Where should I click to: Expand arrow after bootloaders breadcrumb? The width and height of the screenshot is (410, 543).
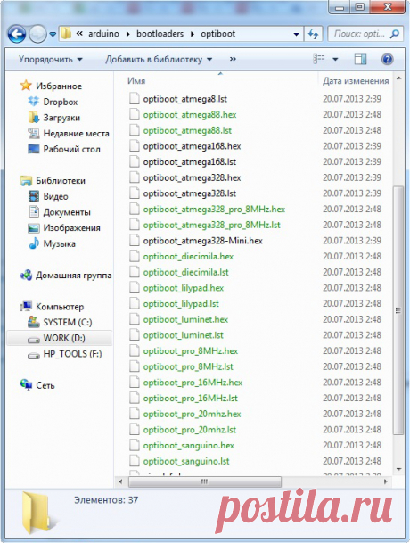tap(193, 34)
